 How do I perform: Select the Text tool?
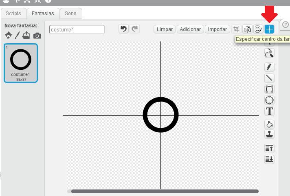[x=269, y=111]
